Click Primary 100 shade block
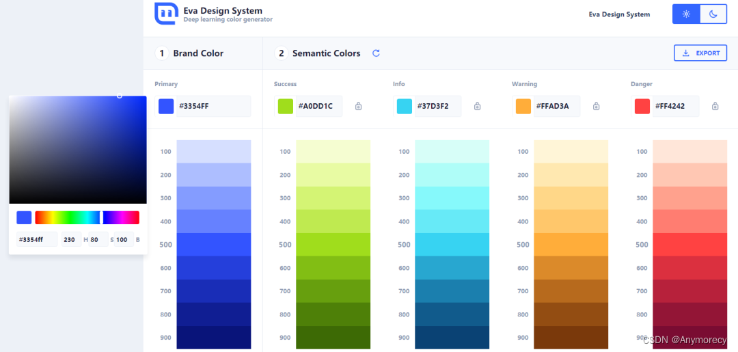Image resolution: width=738 pixels, height=352 pixels. (214, 152)
